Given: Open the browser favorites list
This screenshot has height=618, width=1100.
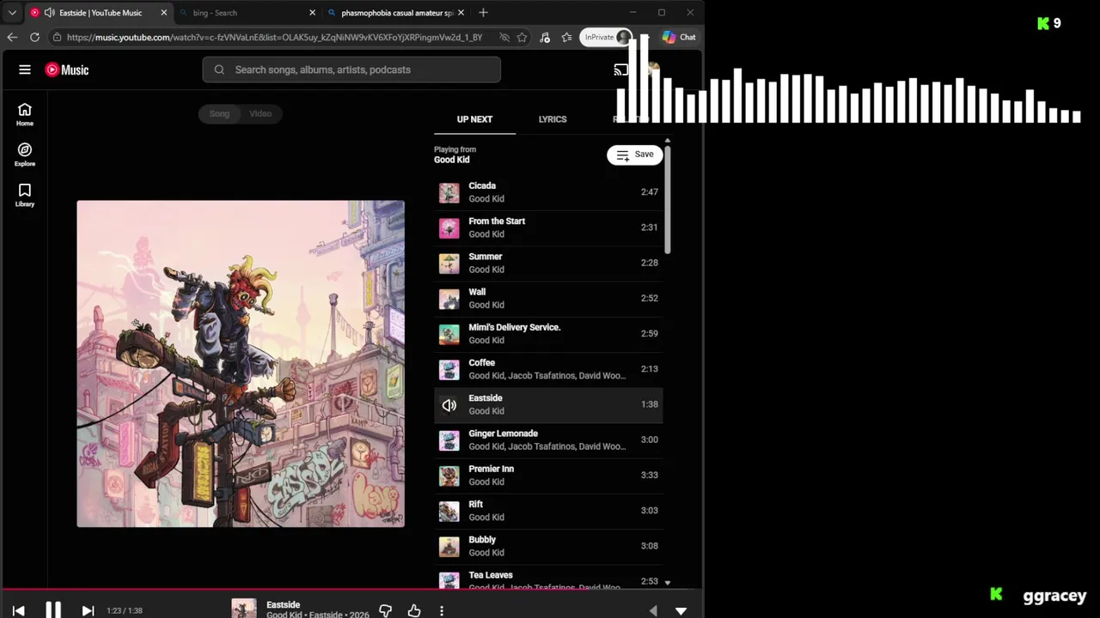Looking at the screenshot, I should (567, 37).
